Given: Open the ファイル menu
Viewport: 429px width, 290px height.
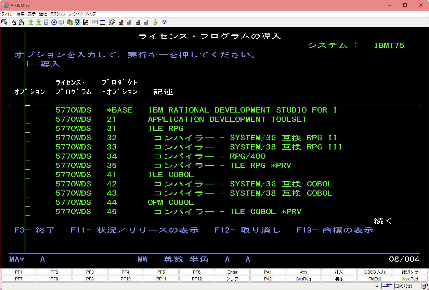Looking at the screenshot, I should click(x=8, y=14).
